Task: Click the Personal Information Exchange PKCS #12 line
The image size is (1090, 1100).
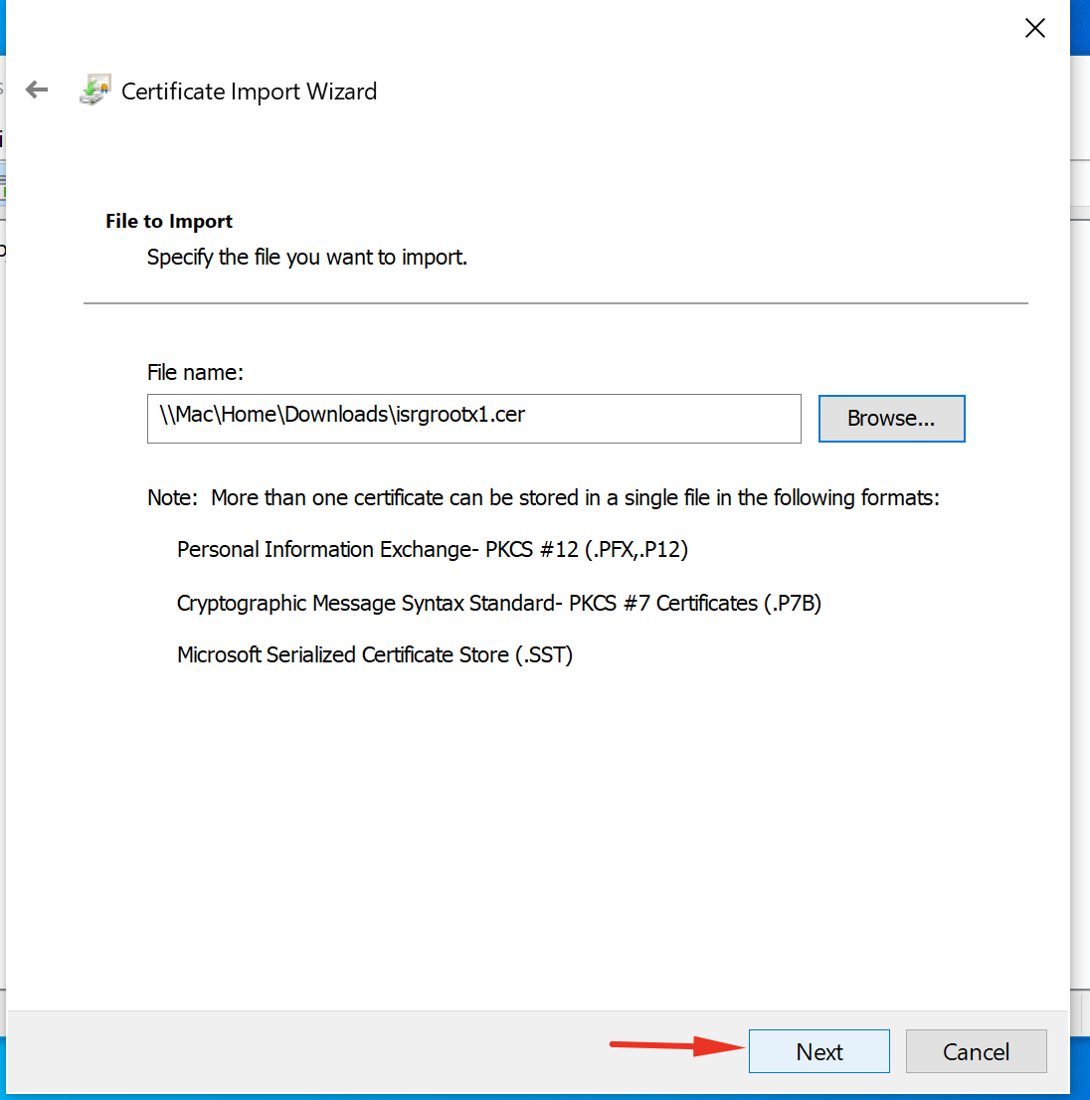Action: coord(432,549)
